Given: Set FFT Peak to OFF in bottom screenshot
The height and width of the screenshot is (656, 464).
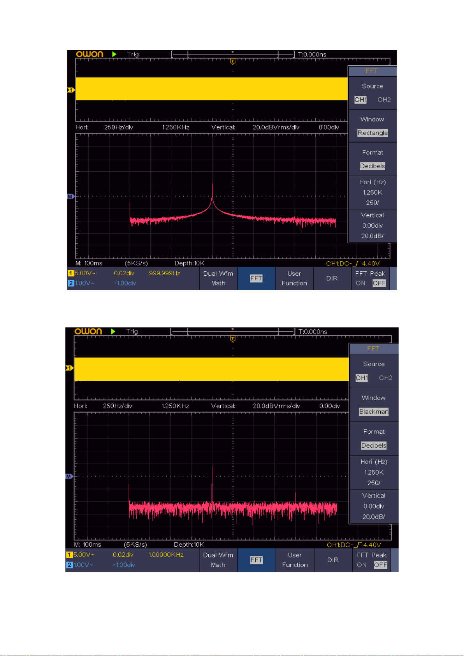Looking at the screenshot, I should pos(380,565).
